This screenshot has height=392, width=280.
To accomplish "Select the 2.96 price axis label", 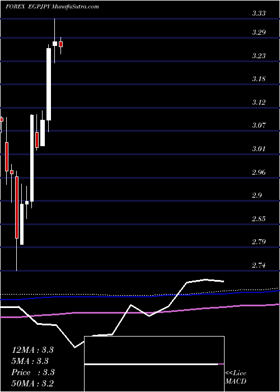I will [x=259, y=172].
